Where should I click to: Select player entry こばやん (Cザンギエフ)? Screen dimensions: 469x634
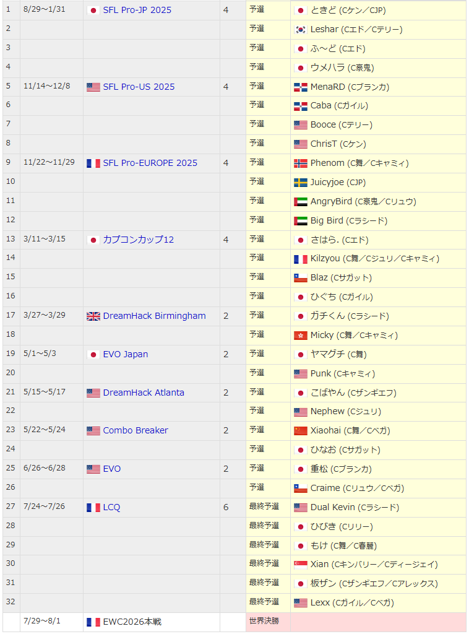click(353, 393)
